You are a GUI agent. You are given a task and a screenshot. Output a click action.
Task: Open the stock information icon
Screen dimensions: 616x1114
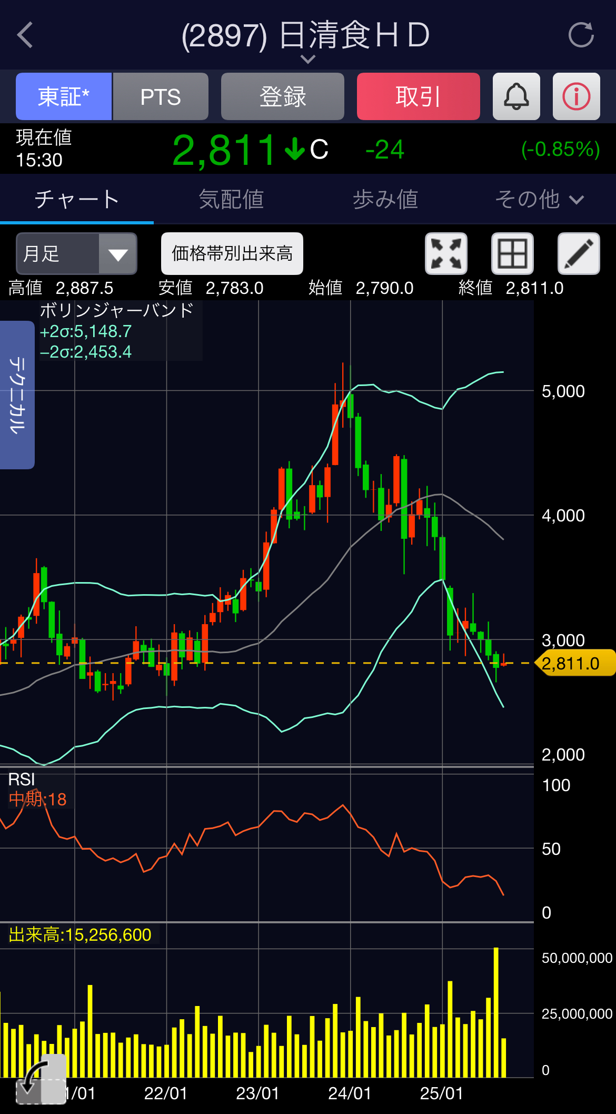pos(577,96)
